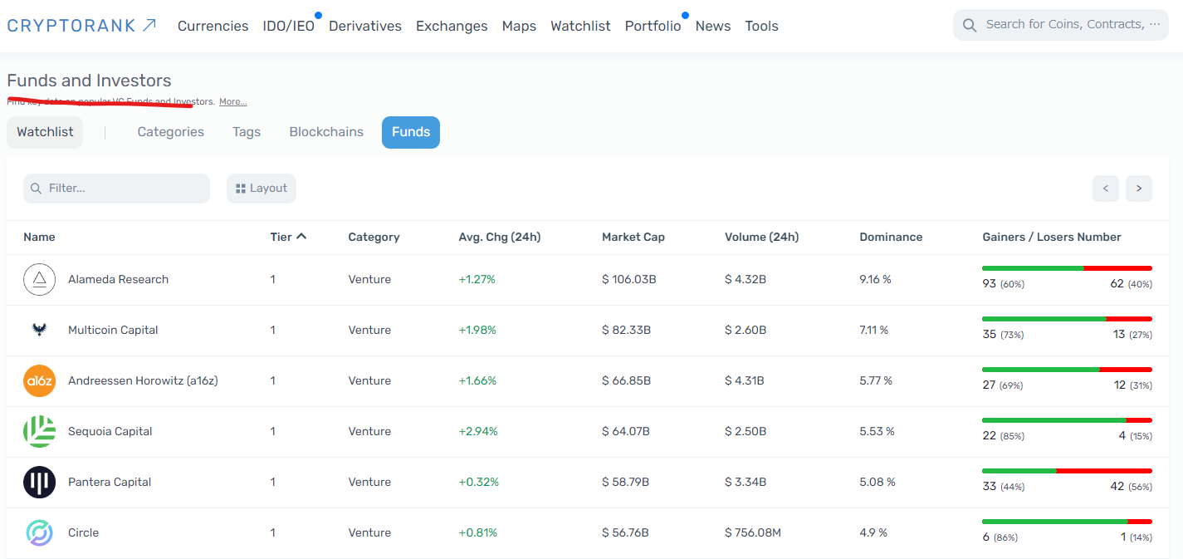Click volume $ 756.08M

click(x=753, y=532)
